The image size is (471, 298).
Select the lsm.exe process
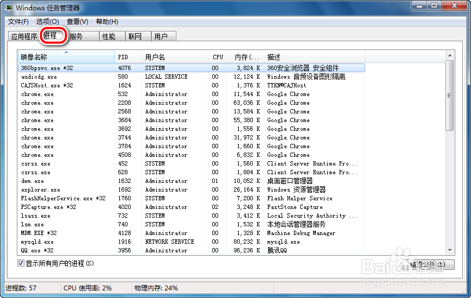[x=192, y=224]
